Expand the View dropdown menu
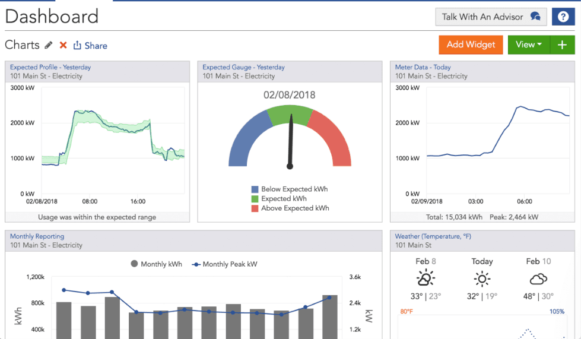The width and height of the screenshot is (581, 339). [x=529, y=45]
